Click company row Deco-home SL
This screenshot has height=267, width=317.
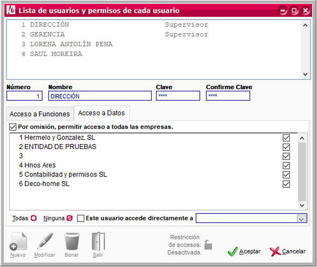click(x=154, y=184)
